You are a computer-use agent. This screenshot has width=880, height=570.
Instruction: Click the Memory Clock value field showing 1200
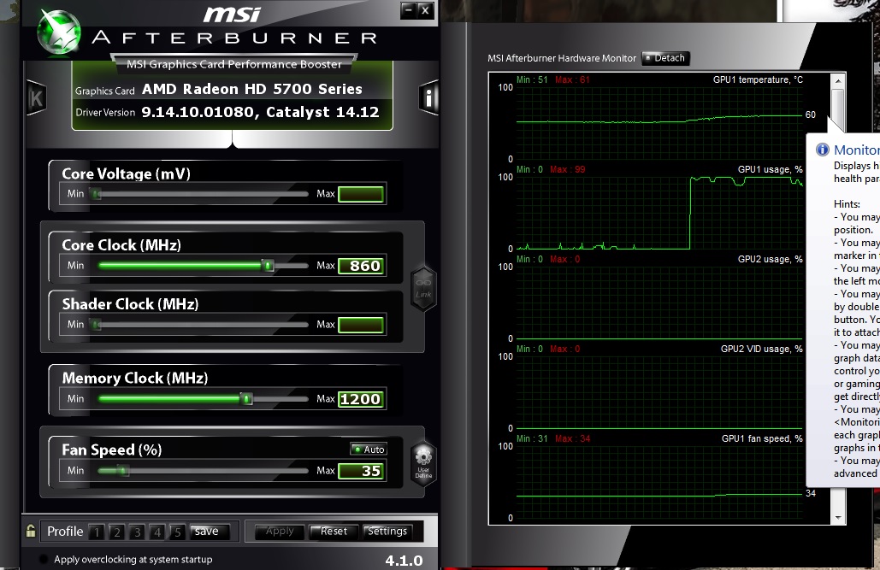361,399
